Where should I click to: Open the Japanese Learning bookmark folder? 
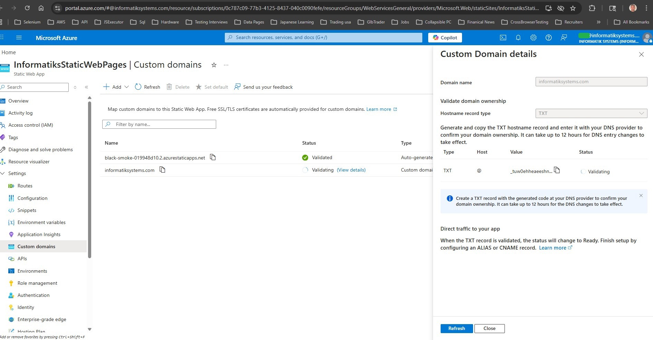click(292, 22)
